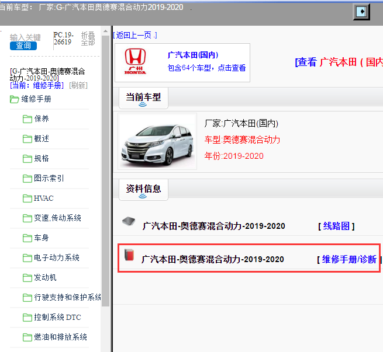Viewport: 383px width, 352px height.
Task: Click the [当前: 维修手册] link
Action: coord(37,85)
